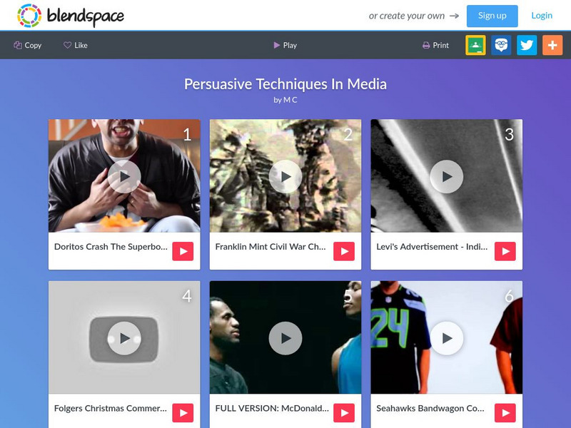The image size is (571, 428).
Task: Click red YouTube icon on Seahawks card
Action: point(505,413)
